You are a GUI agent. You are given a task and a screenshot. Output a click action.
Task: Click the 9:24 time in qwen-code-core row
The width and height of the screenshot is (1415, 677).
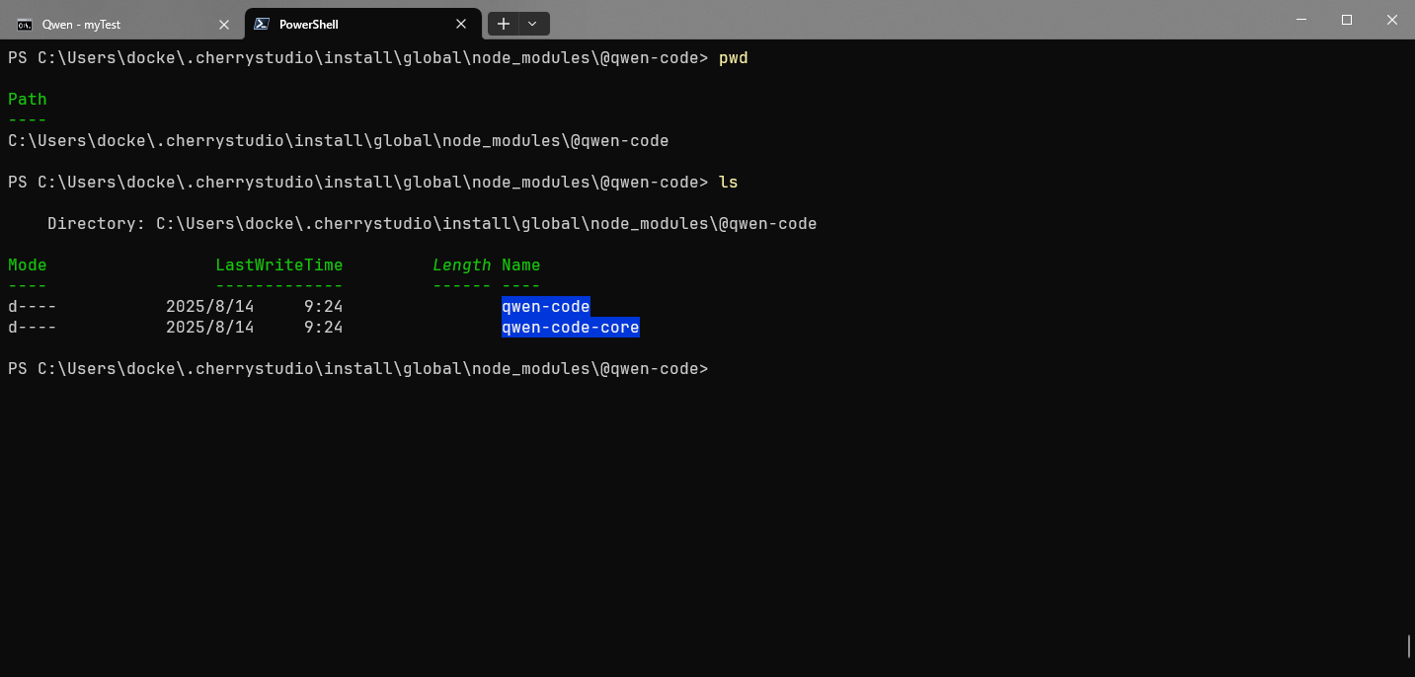coord(324,327)
